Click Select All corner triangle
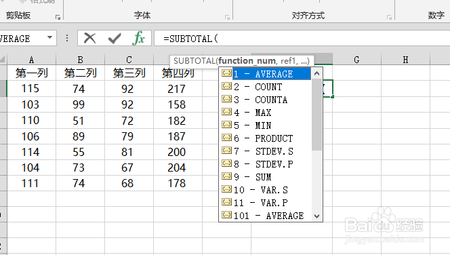Image resolution: width=450 pixels, height=255 pixels. [3, 60]
